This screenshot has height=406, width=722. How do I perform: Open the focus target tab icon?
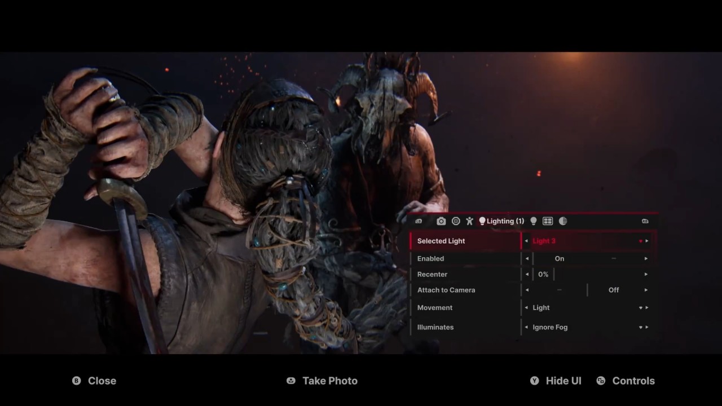(456, 221)
